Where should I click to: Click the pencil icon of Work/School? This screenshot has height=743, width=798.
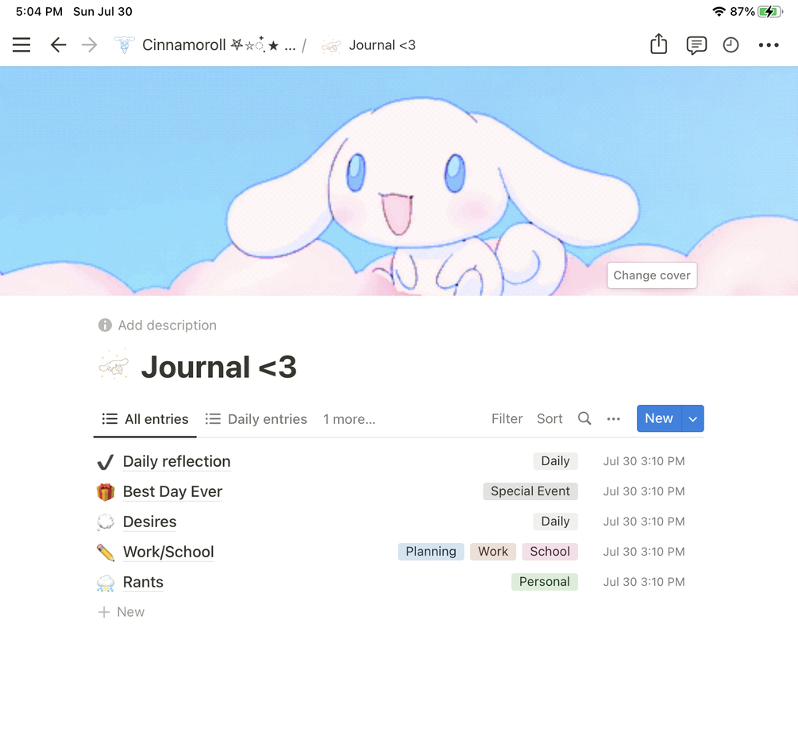106,552
